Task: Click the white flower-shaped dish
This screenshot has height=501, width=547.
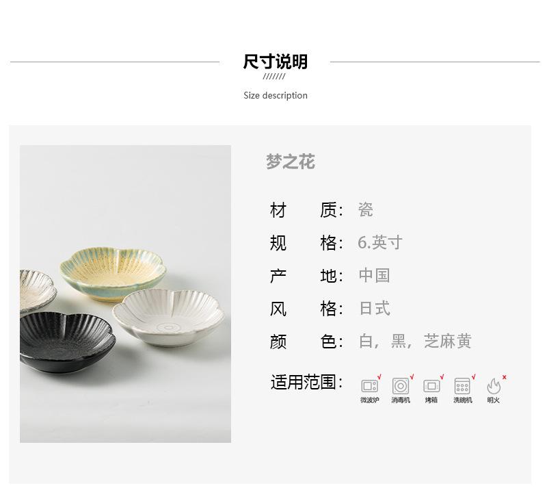Action: tap(168, 317)
